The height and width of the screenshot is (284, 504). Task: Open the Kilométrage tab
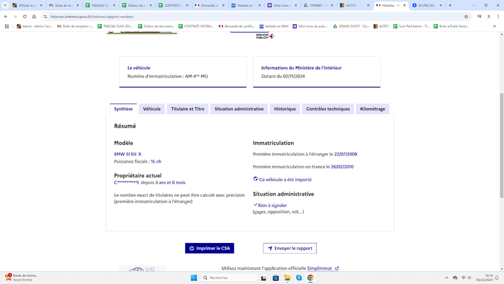coord(372,109)
